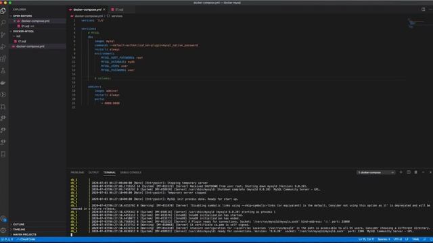
Task: Change indentation via Spaces: 4
Action: pos(384,240)
